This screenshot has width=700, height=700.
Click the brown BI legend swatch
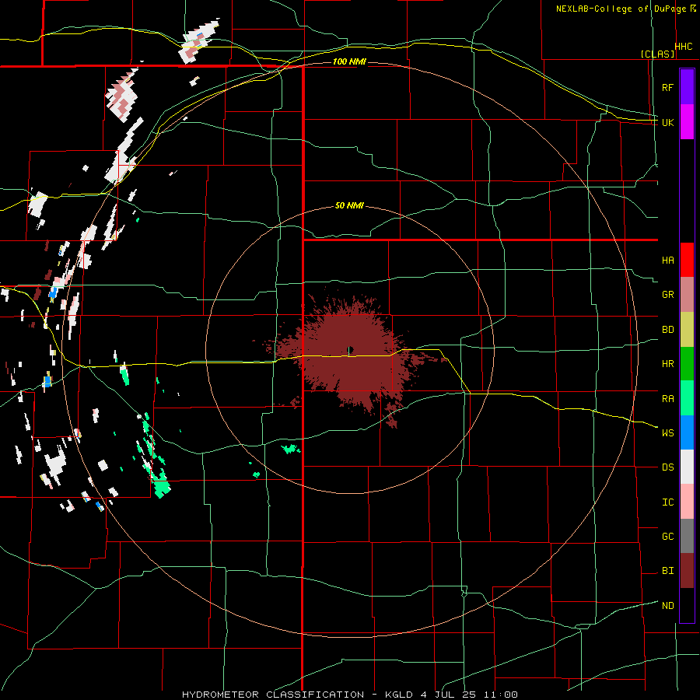(687, 571)
